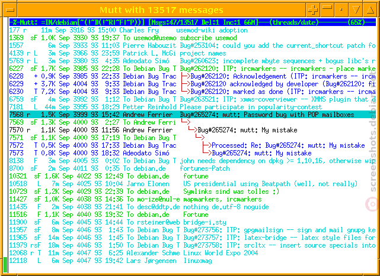Image resolution: width=380 pixels, height=276 pixels.
Task: Select message 6230 'marked as done'
Action: click(193, 92)
